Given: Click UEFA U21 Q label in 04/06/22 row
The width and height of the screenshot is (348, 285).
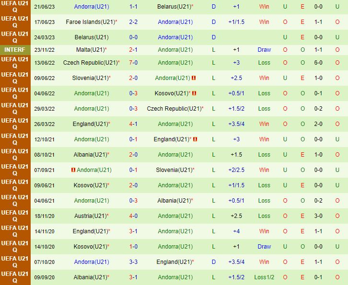Looking at the screenshot, I should (15, 93).
